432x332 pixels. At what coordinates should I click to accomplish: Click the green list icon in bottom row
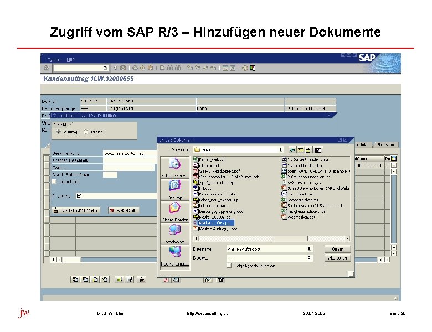(x=119, y=279)
